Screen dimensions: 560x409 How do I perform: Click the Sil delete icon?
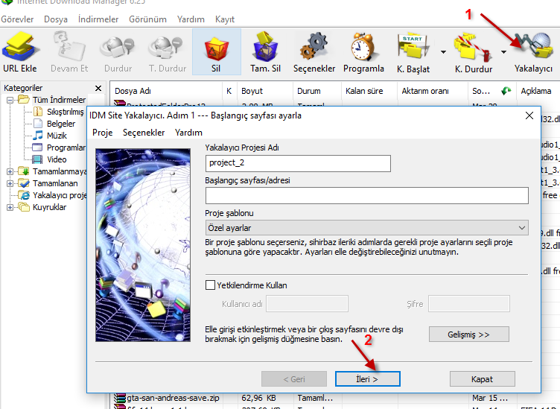click(x=216, y=48)
